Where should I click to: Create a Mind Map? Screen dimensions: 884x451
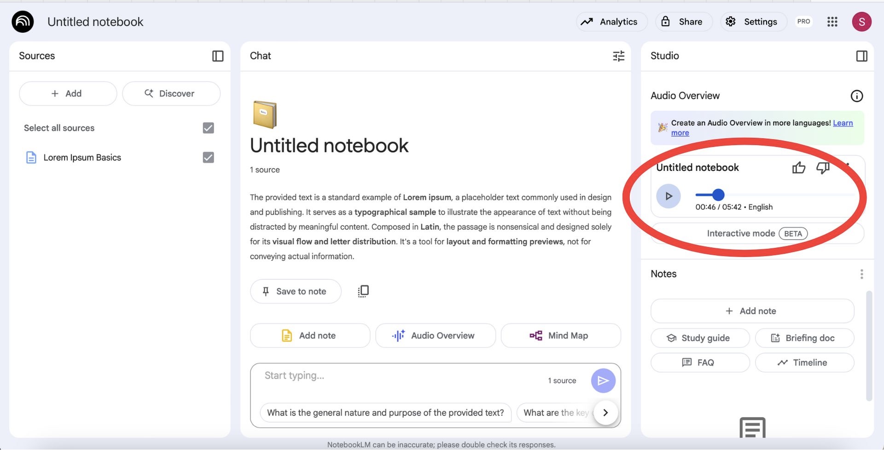point(560,336)
